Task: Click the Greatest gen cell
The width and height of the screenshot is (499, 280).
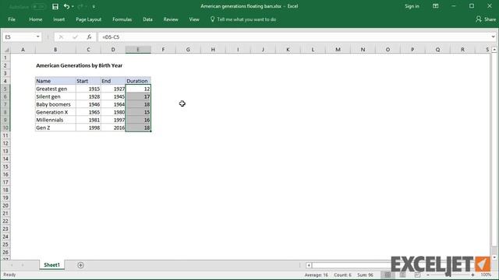Action: point(55,89)
